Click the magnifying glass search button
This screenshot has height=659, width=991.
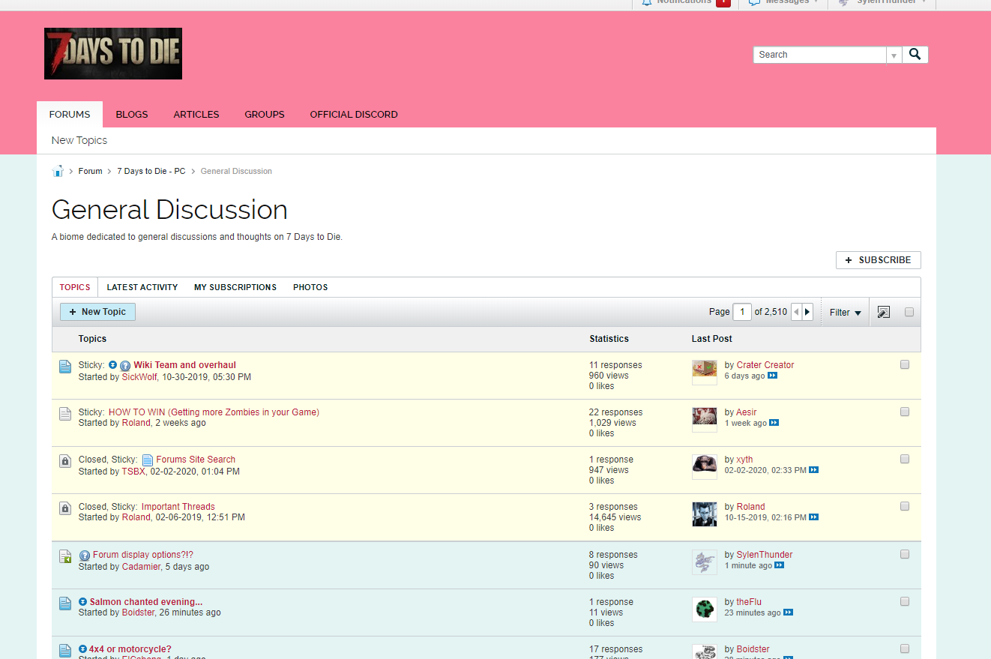click(915, 54)
